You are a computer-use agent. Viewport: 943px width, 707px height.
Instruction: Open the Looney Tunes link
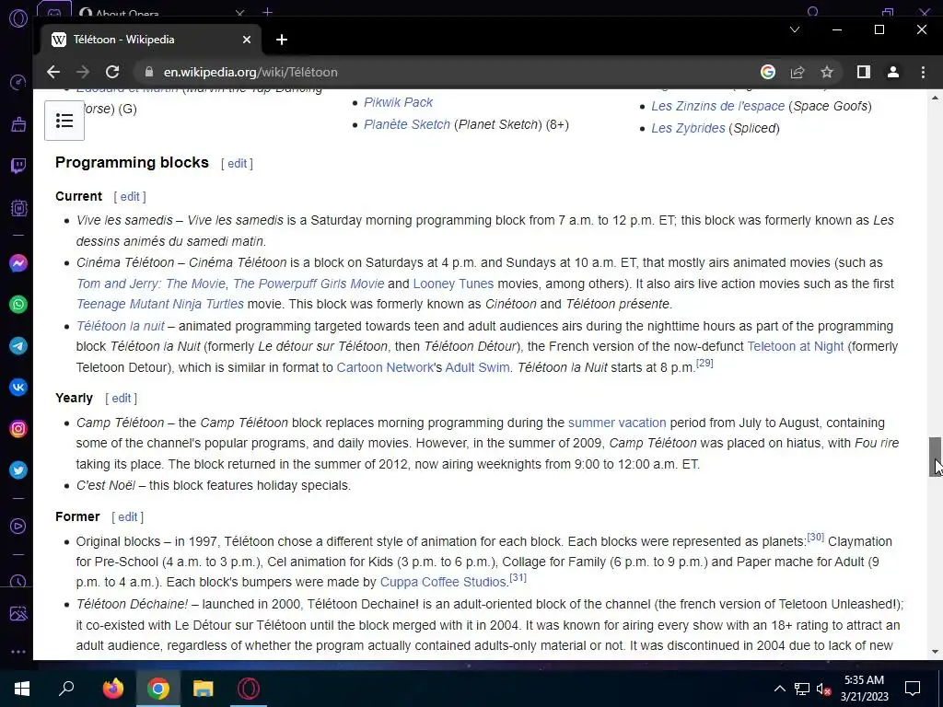click(453, 284)
